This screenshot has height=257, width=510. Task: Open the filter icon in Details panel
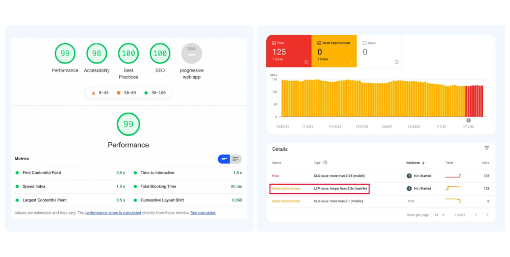487,148
